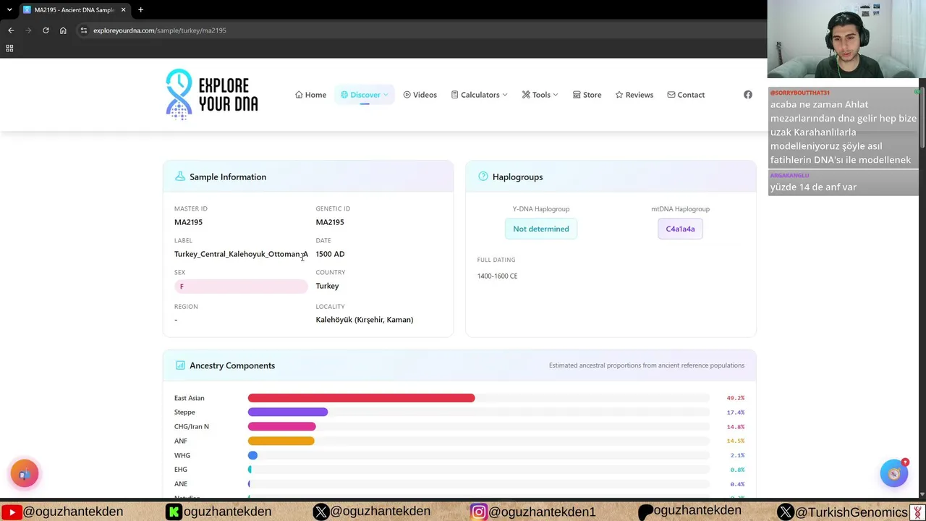The width and height of the screenshot is (926, 521).
Task: Click the ANF orange ancestry bar
Action: 281,441
